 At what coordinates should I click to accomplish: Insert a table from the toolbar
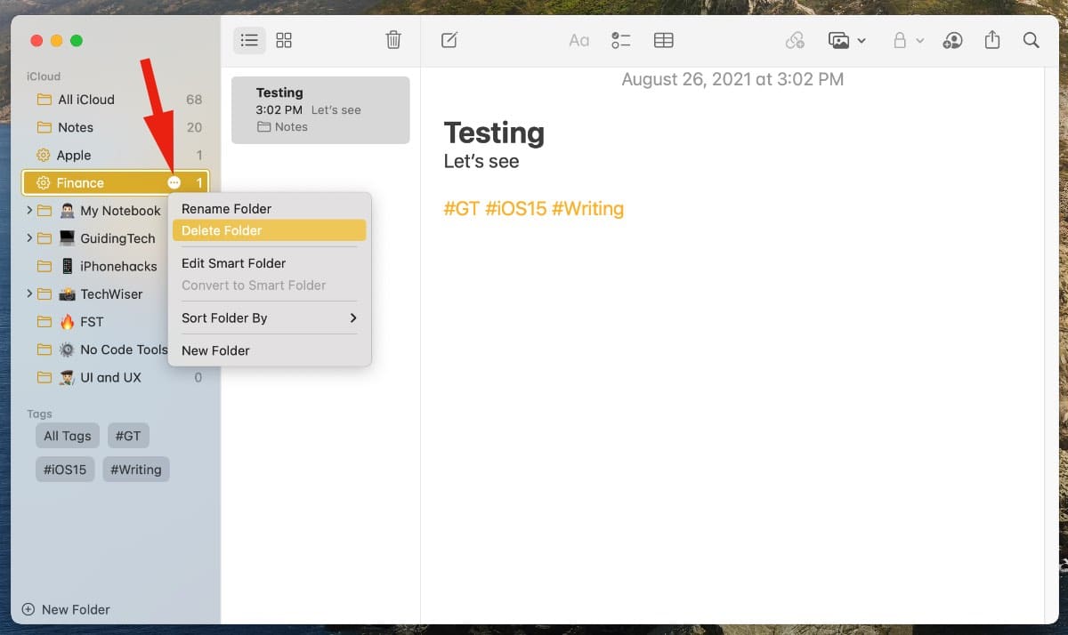pyautogui.click(x=663, y=40)
